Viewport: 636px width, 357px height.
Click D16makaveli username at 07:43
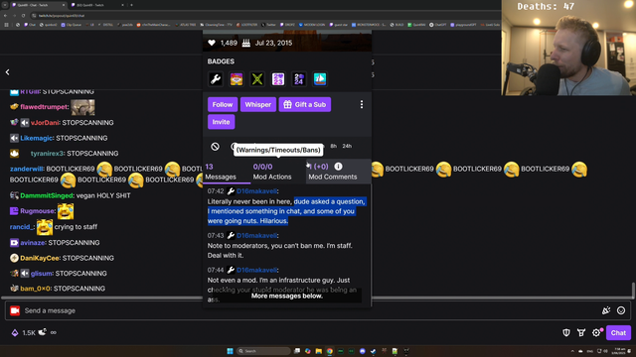click(256, 236)
